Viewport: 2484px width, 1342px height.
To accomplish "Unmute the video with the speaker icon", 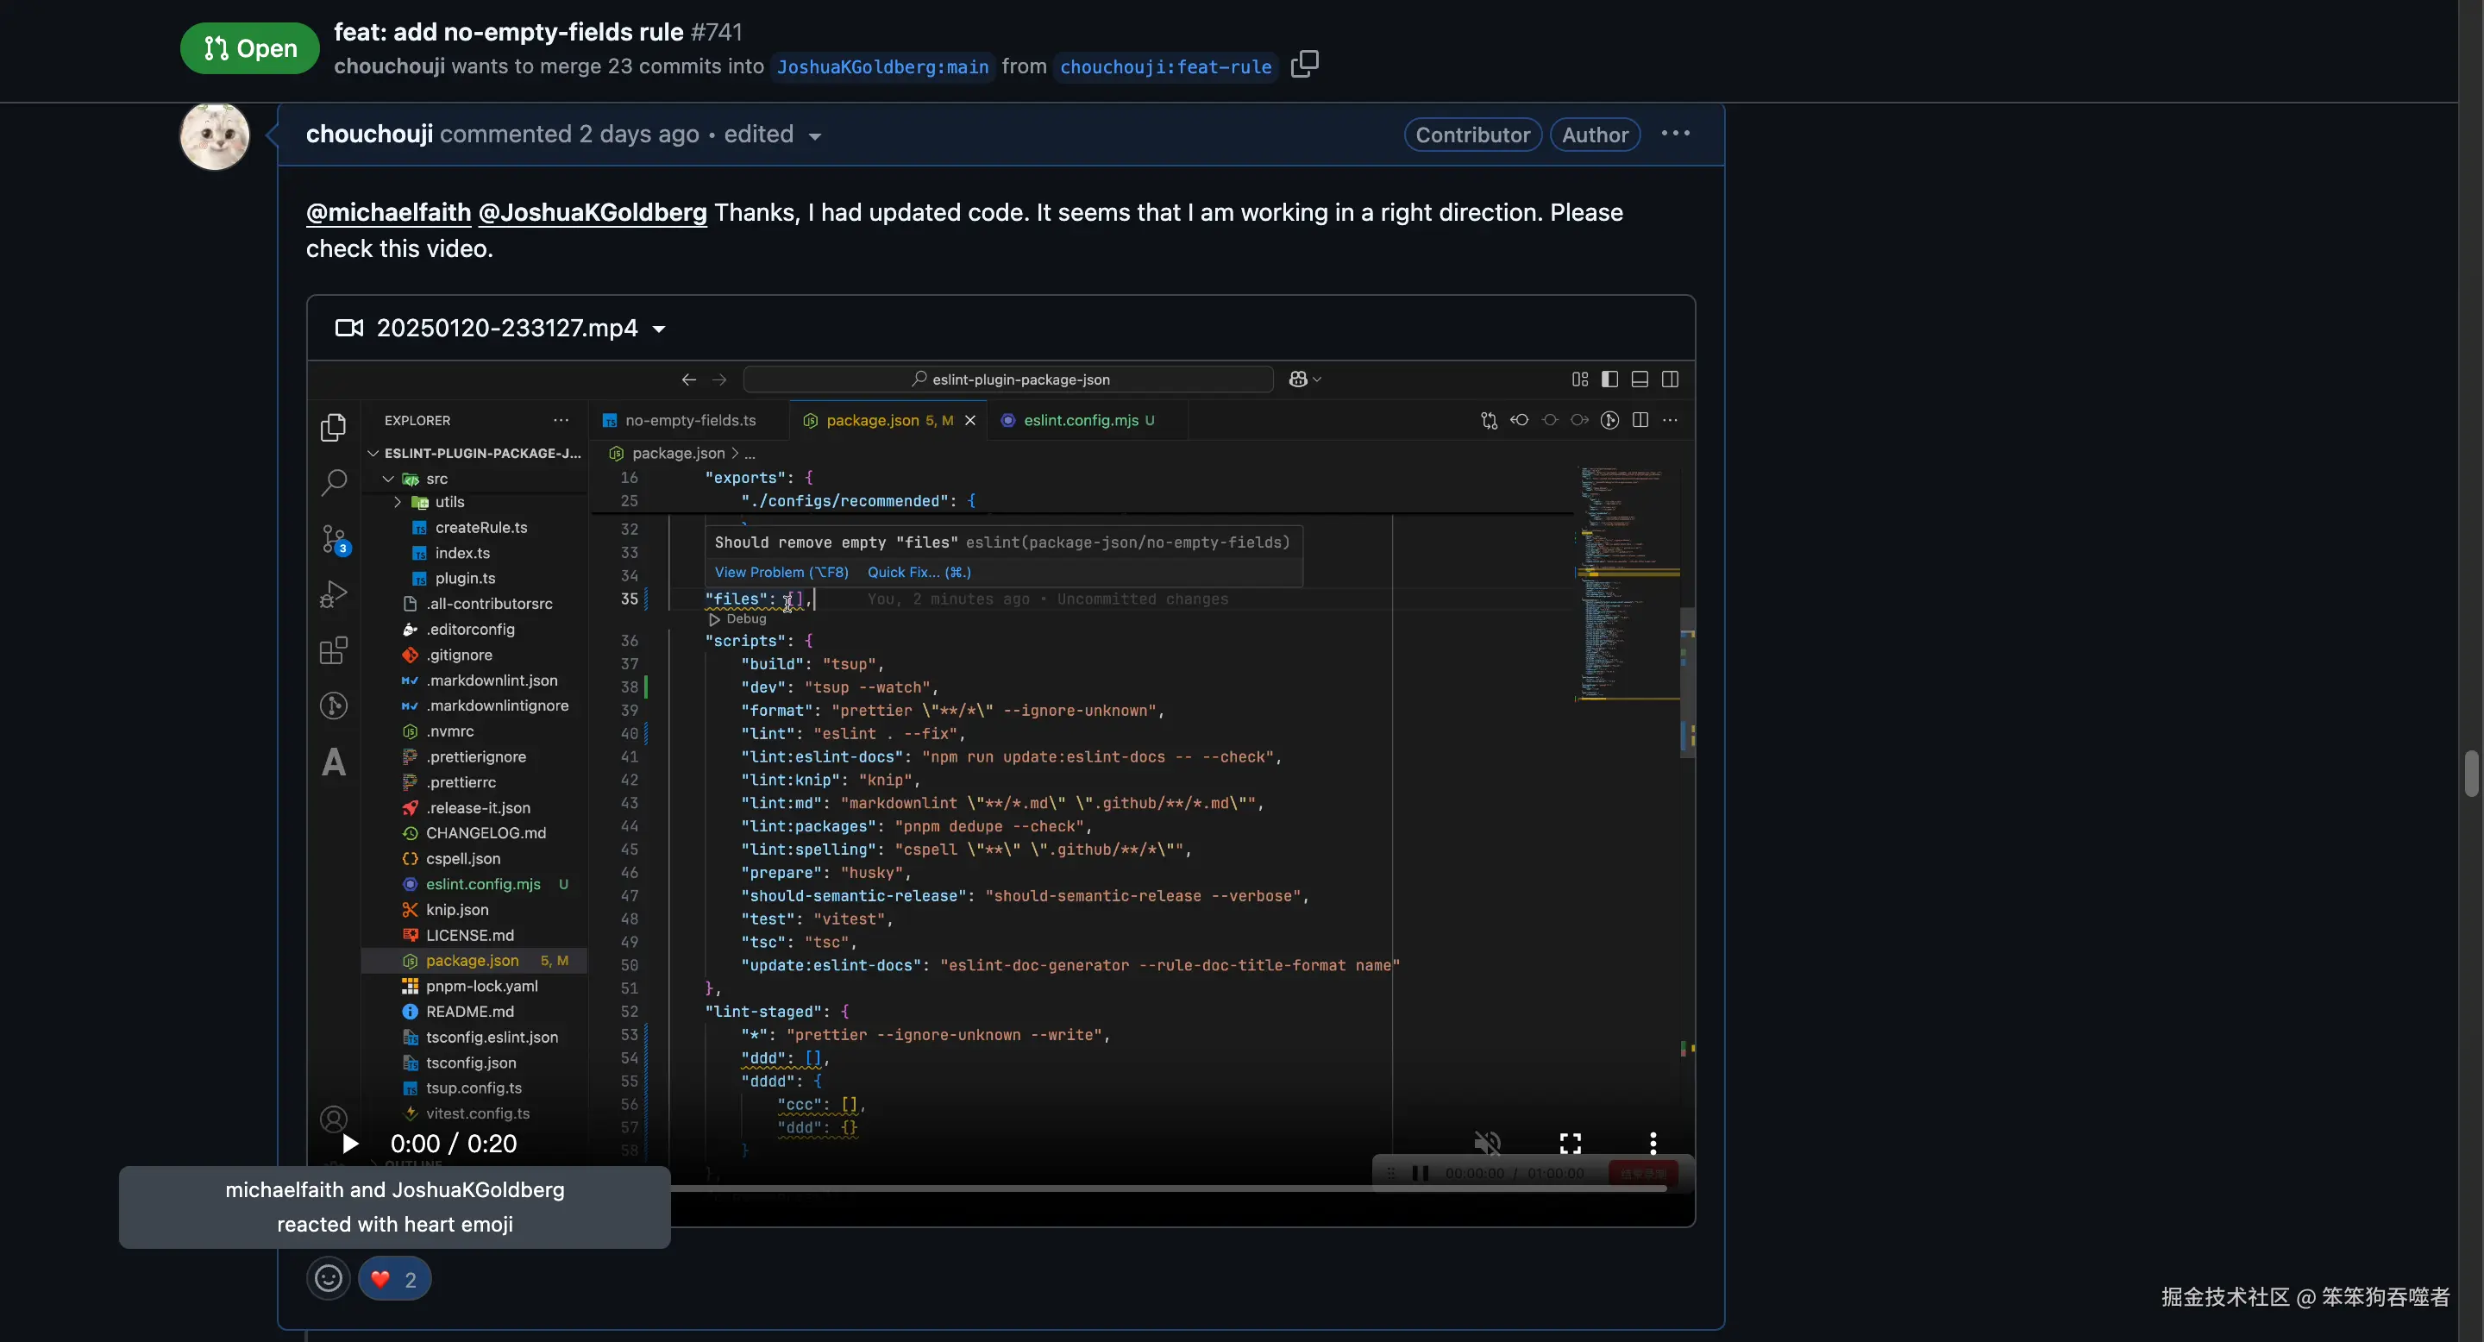I will (1487, 1144).
